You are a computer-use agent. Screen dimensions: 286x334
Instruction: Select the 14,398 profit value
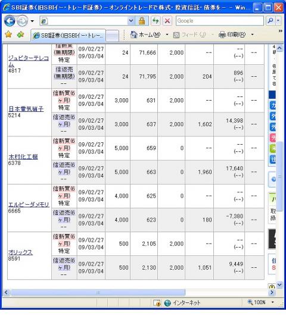[x=234, y=121]
